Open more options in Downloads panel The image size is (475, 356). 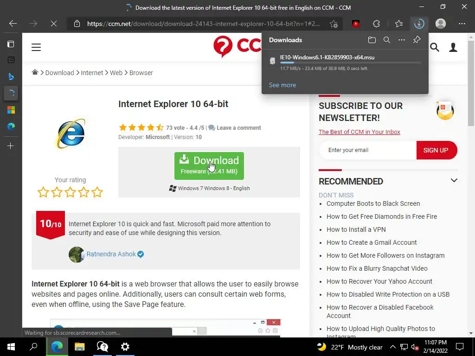click(x=401, y=40)
